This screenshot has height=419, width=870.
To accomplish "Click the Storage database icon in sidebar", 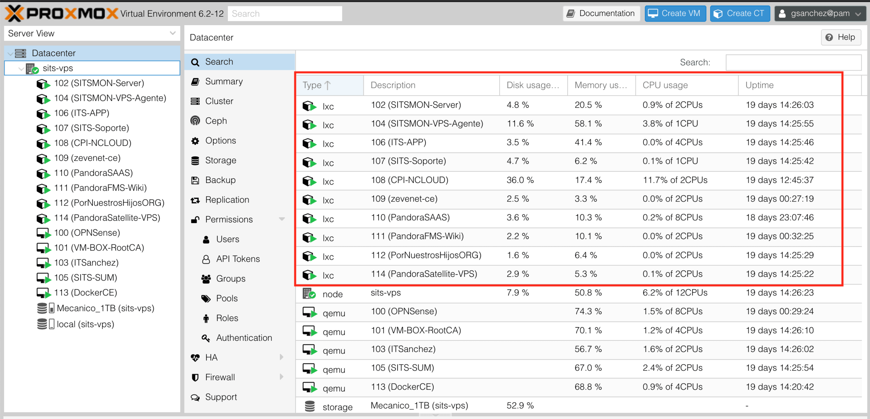I will 195,160.
